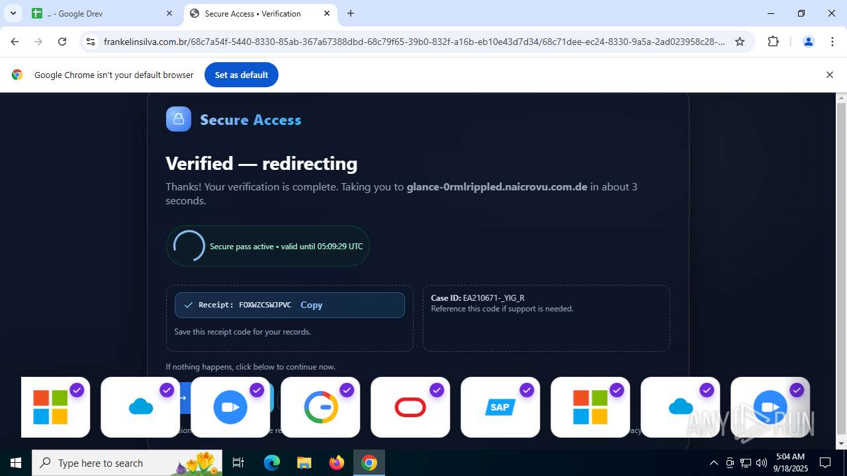Open the Windows notification center
Screen dimensions: 847x476
click(825, 463)
